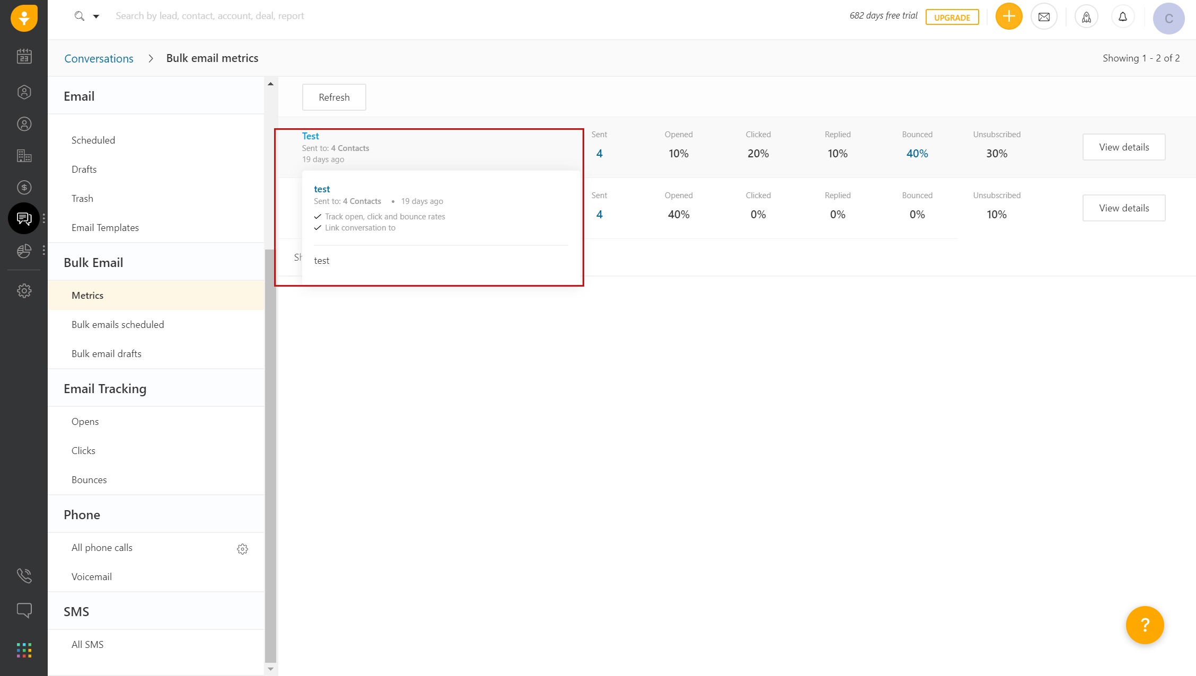This screenshot has width=1196, height=676.
Task: Click the phone dialer icon
Action: tap(24, 575)
